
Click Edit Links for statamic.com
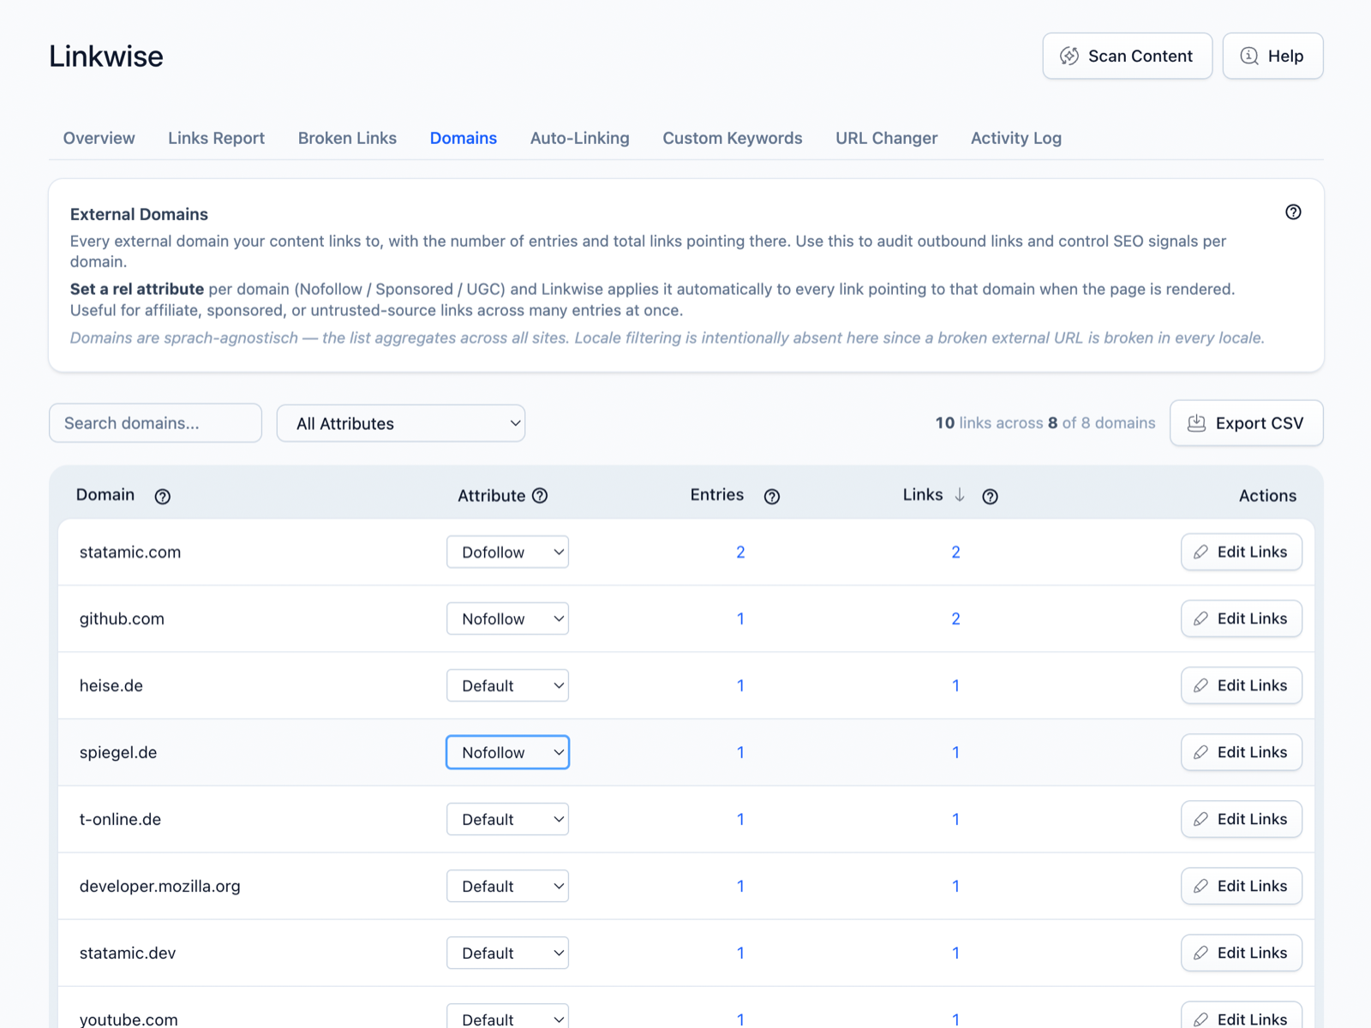tap(1241, 552)
